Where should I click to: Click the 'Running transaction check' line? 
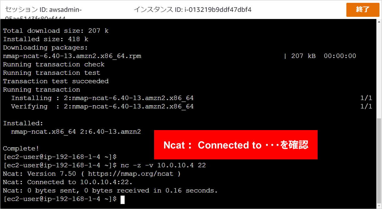(x=54, y=65)
